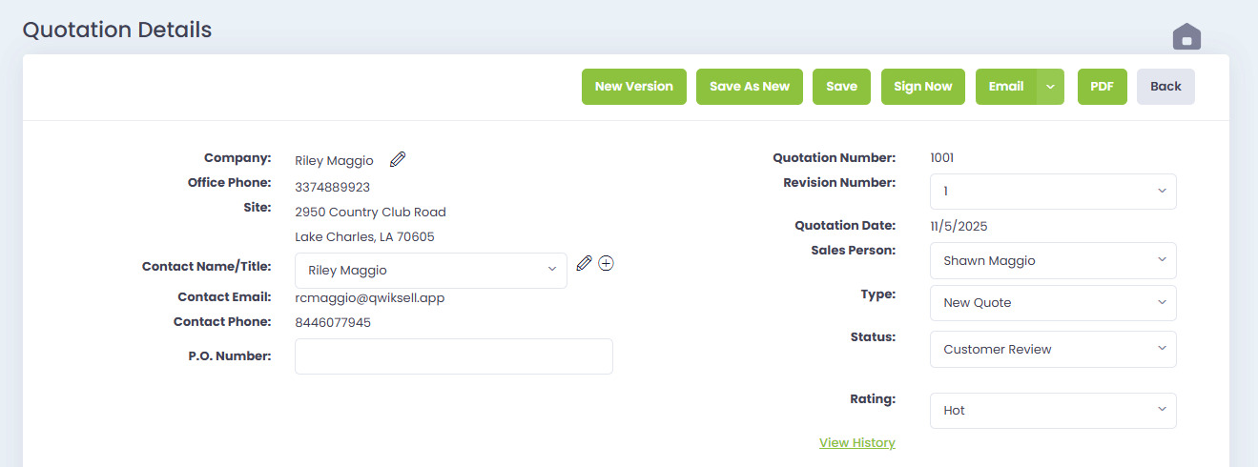Focus the P.O. Number input field

(x=454, y=356)
